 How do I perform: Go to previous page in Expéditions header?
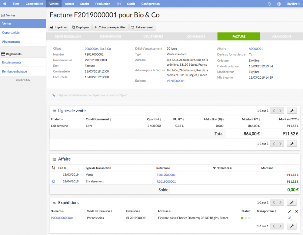[x=274, y=202]
